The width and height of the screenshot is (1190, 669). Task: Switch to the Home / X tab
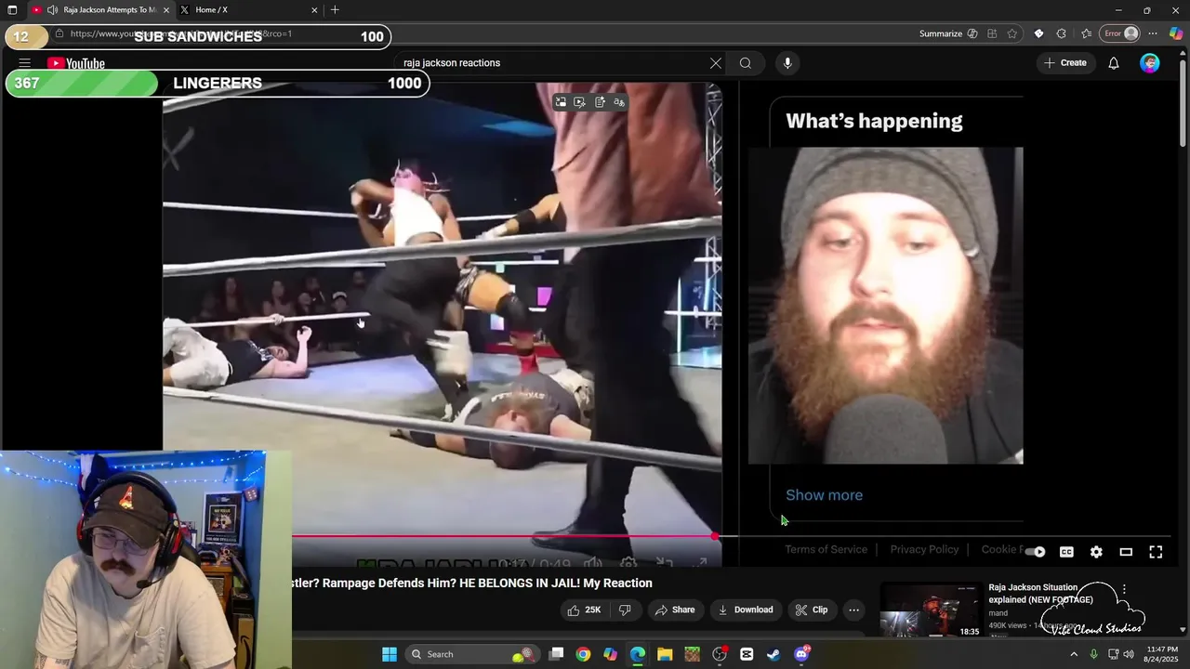pos(244,10)
